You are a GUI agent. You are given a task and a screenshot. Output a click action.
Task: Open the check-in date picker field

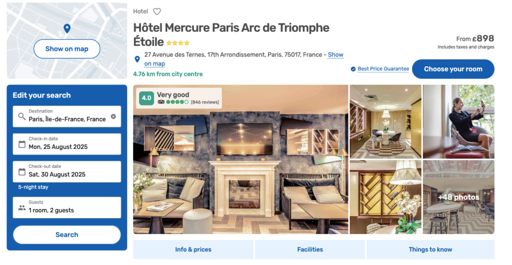[x=67, y=144]
